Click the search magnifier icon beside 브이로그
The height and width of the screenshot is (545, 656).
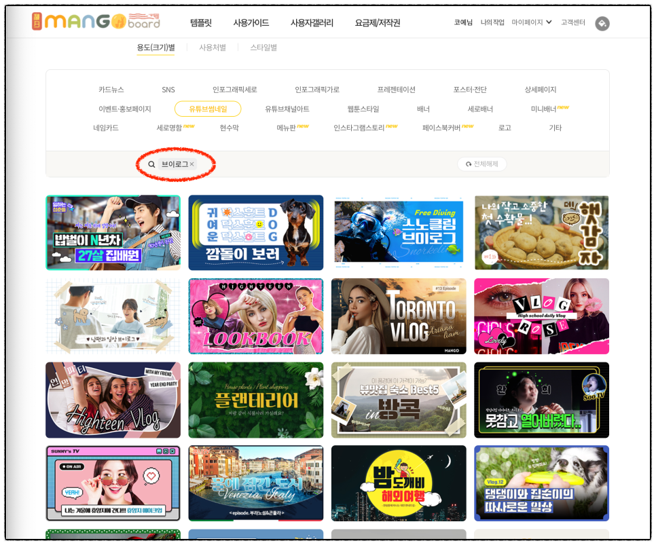[x=151, y=164]
